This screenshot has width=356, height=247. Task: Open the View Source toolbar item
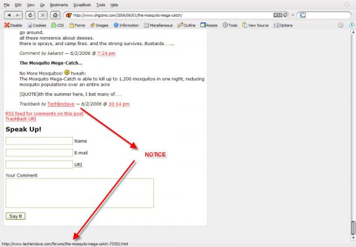255,25
